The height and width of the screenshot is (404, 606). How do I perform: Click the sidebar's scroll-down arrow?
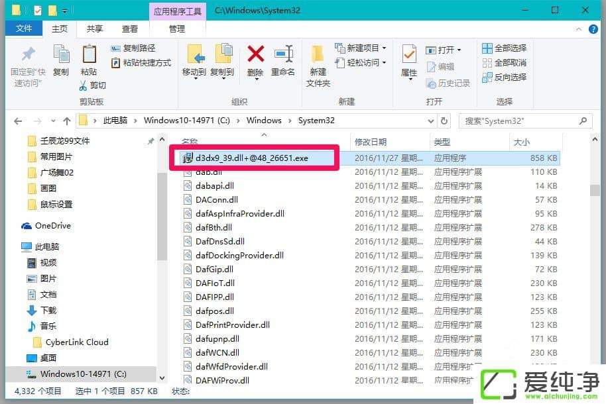point(162,378)
